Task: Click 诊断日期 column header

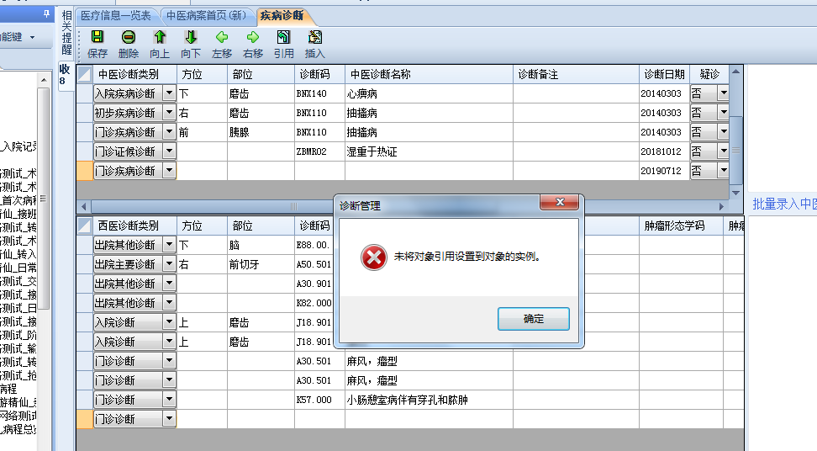Action: click(x=664, y=74)
